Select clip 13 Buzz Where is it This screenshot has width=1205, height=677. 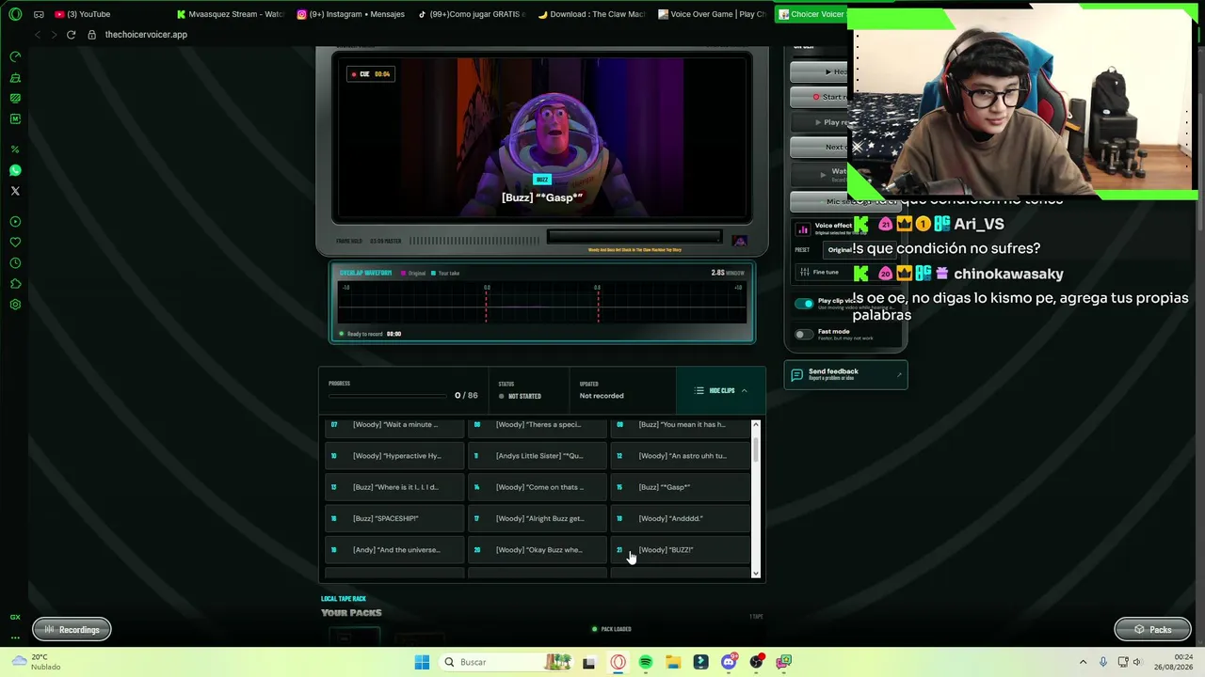(394, 487)
